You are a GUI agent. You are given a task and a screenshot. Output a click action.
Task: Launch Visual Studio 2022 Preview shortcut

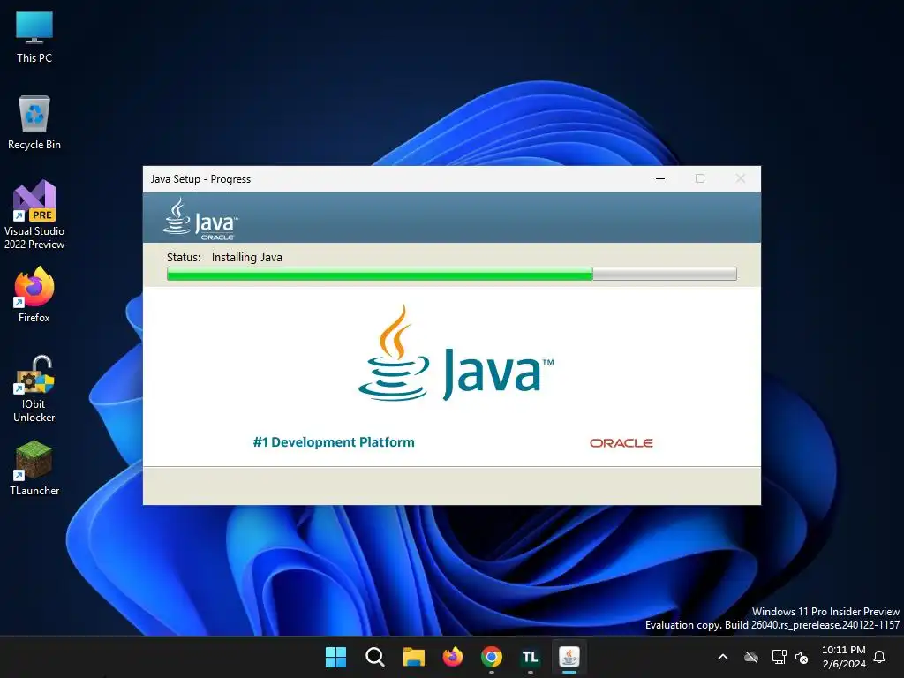click(34, 215)
